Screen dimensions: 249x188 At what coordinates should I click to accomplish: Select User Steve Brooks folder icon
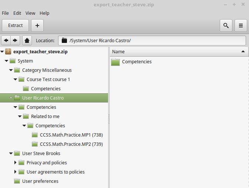point(17,153)
